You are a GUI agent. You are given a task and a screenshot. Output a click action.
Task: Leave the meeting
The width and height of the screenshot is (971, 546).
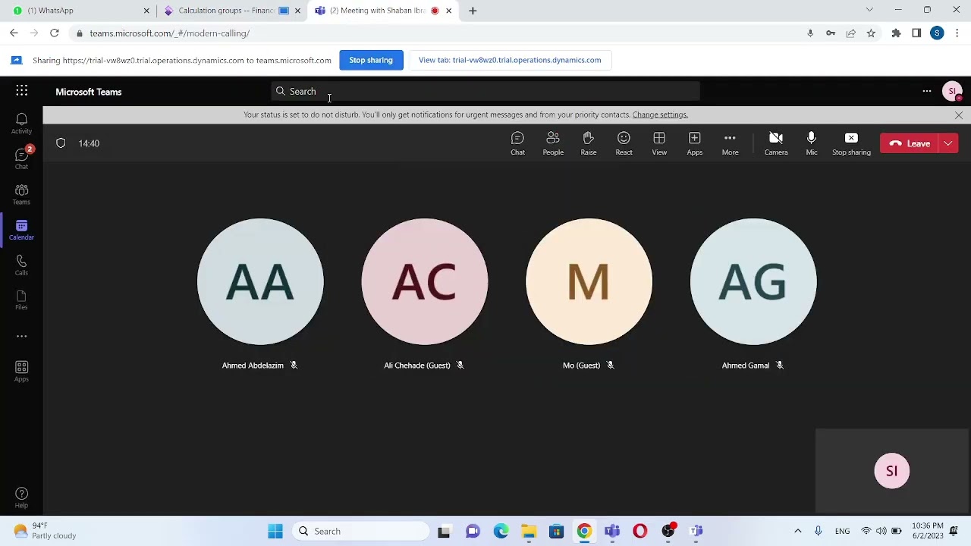click(x=910, y=143)
